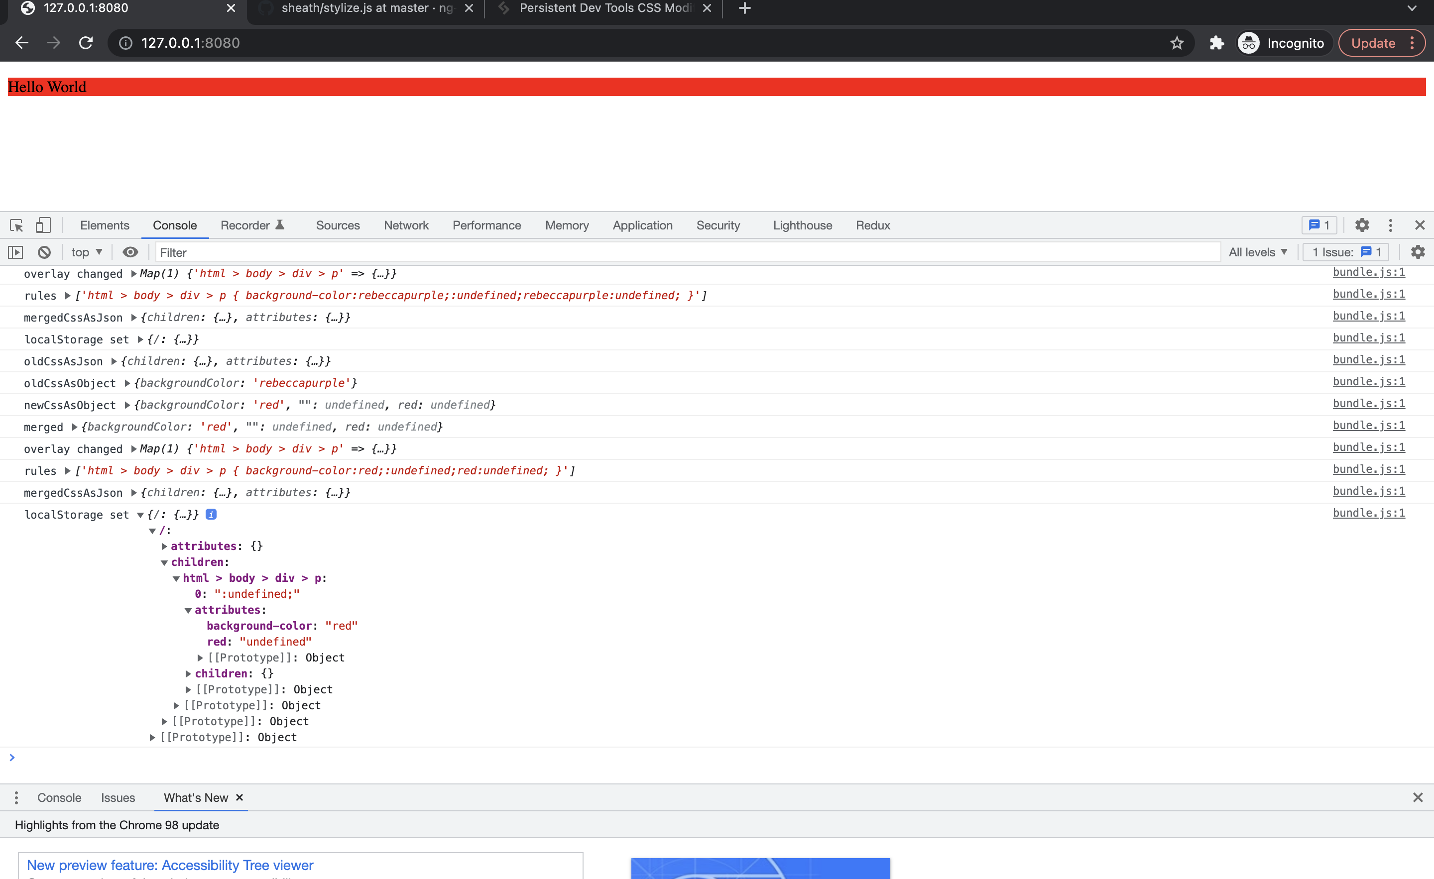This screenshot has height=879, width=1434.
Task: Clear the console with the ban icon
Action: coord(44,252)
